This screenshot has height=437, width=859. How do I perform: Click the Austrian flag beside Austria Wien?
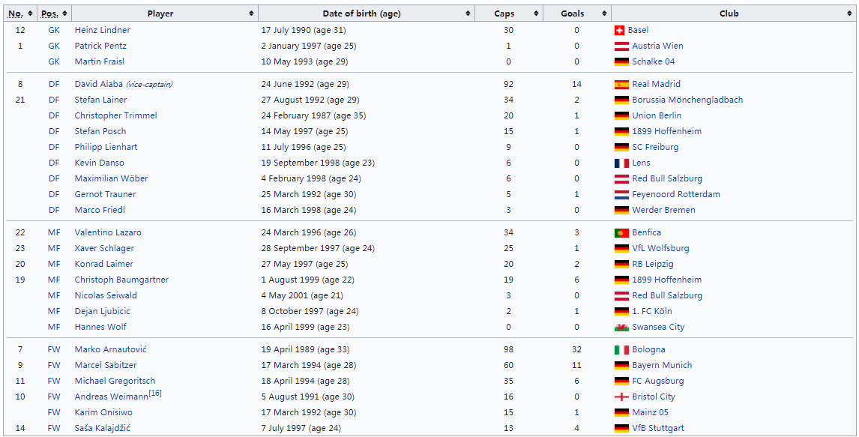621,46
